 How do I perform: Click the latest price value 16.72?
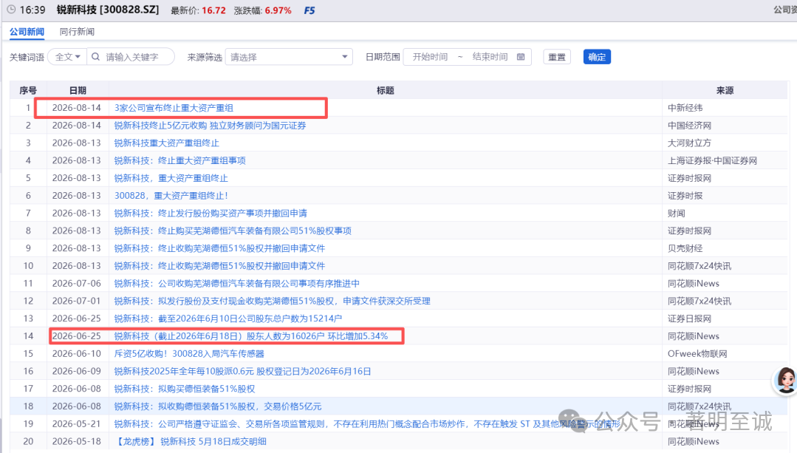(213, 10)
